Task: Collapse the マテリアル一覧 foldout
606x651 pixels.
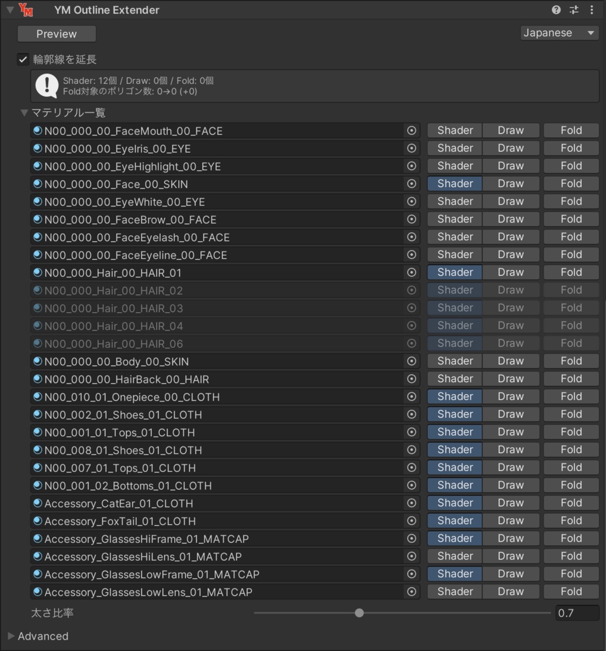Action: pyautogui.click(x=25, y=113)
